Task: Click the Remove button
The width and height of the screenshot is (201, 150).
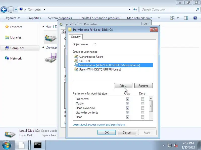Action: point(143,86)
